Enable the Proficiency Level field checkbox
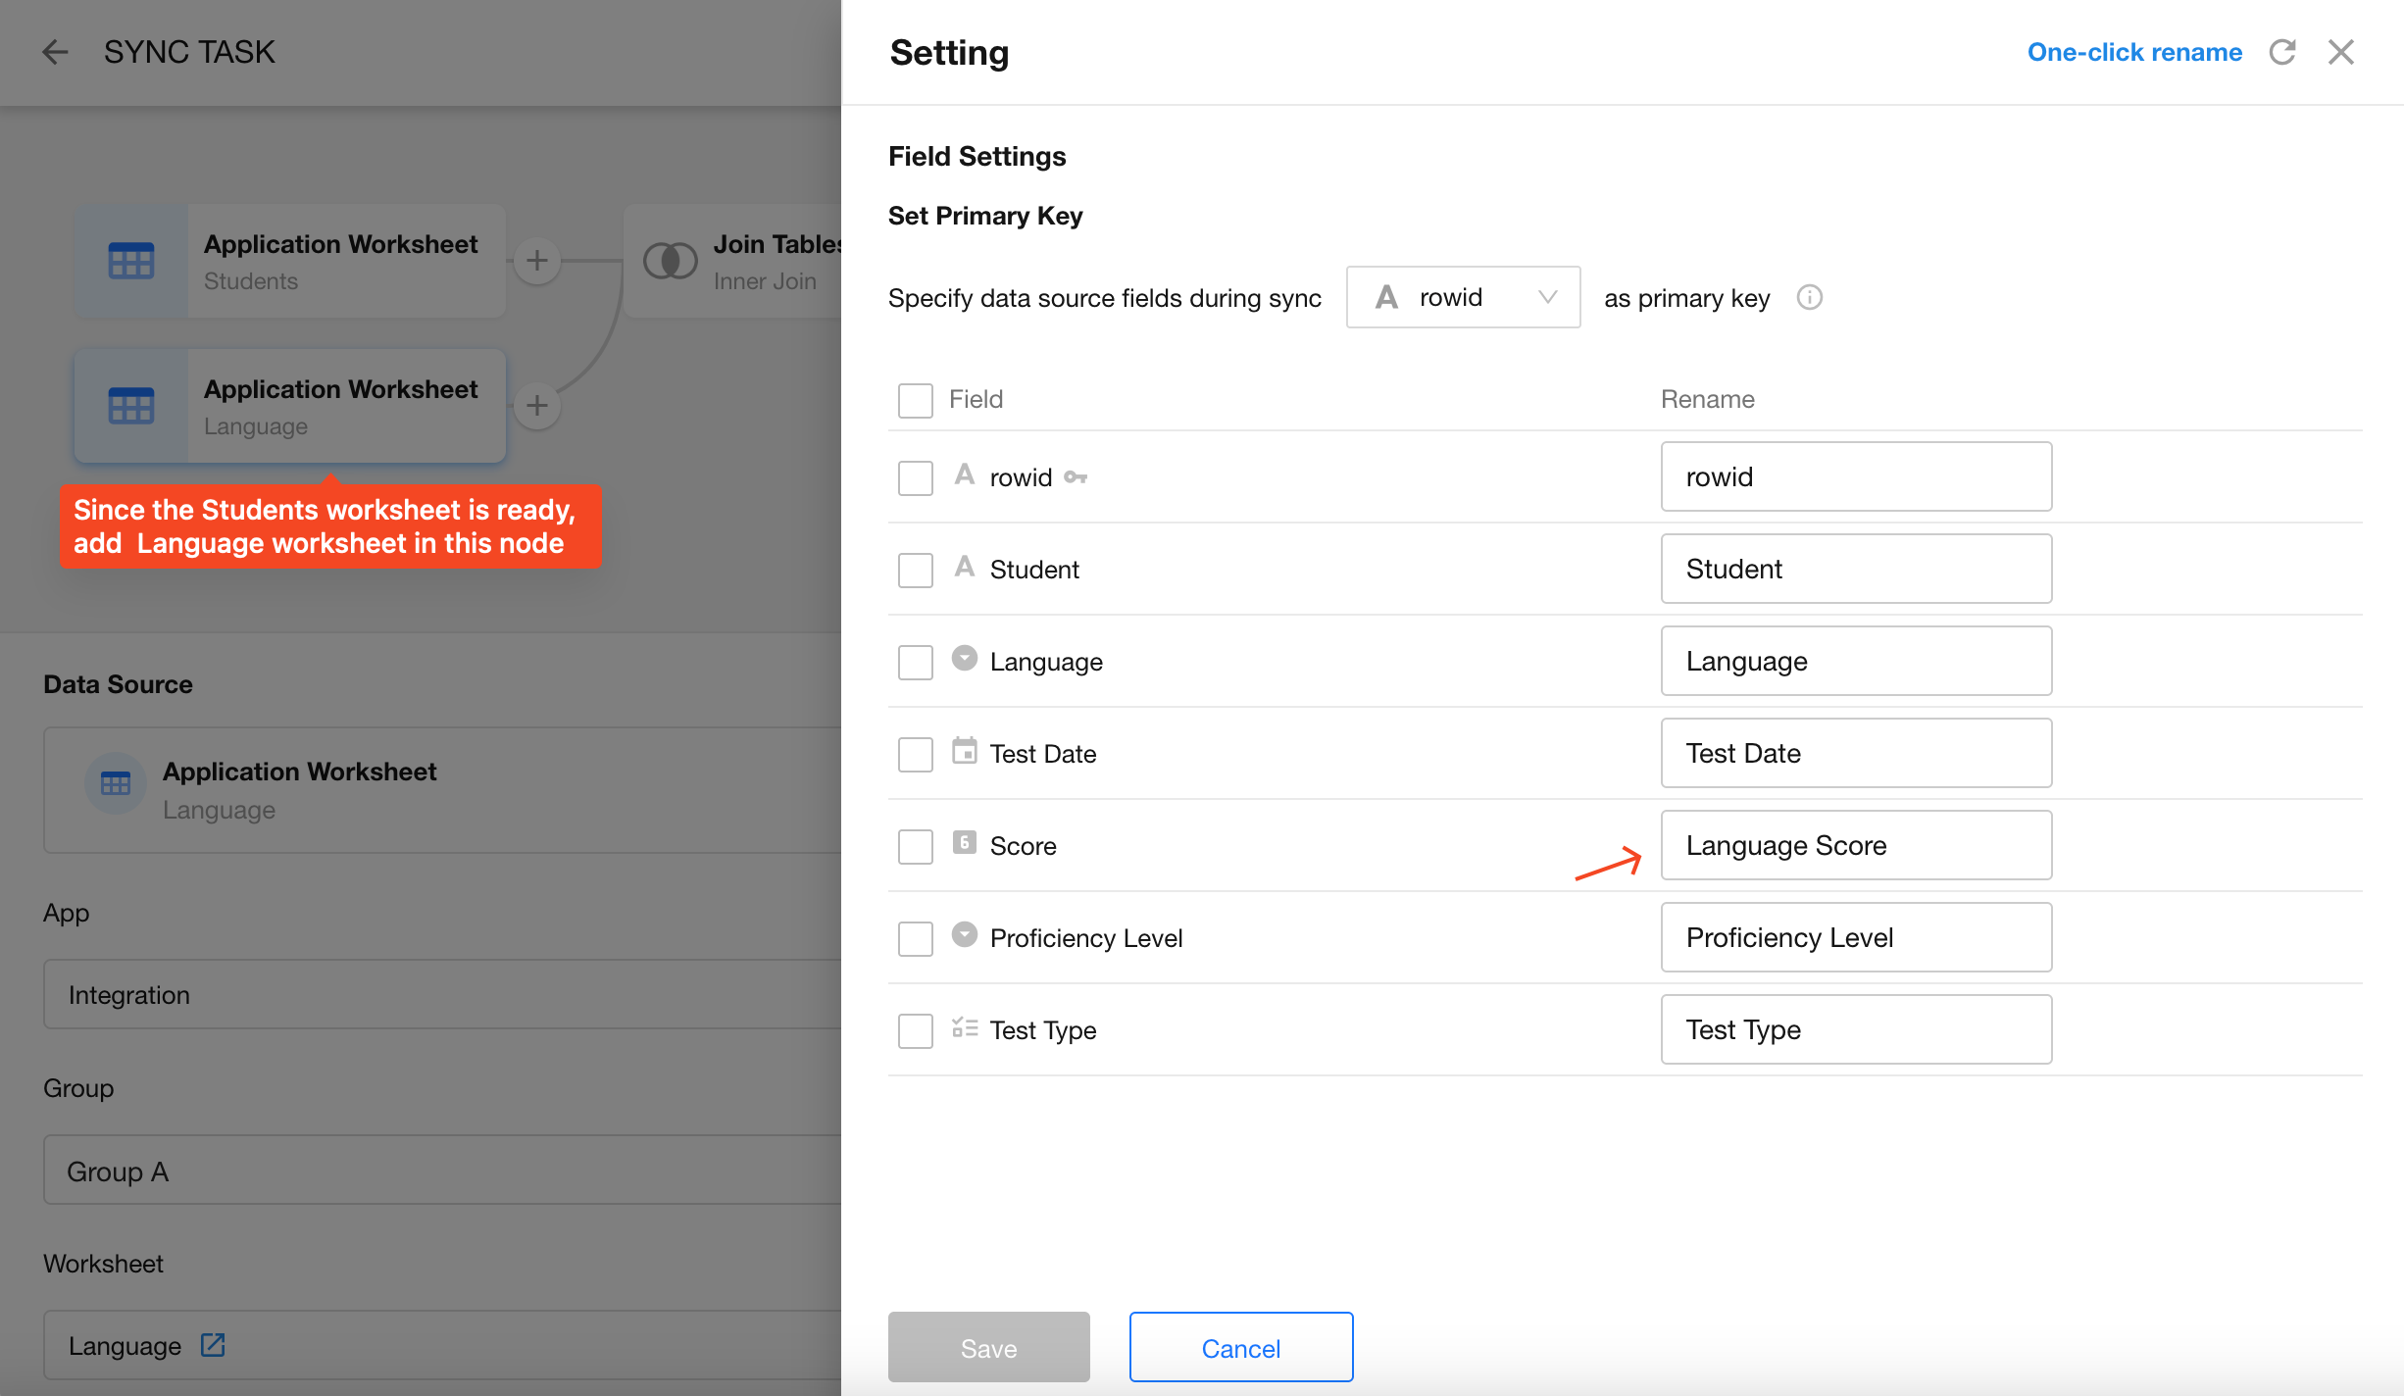Screen dimensions: 2404x1396 [x=915, y=938]
